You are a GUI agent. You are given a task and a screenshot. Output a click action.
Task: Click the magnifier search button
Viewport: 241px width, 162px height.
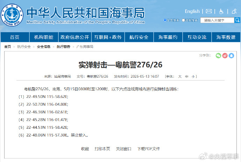(237, 20)
